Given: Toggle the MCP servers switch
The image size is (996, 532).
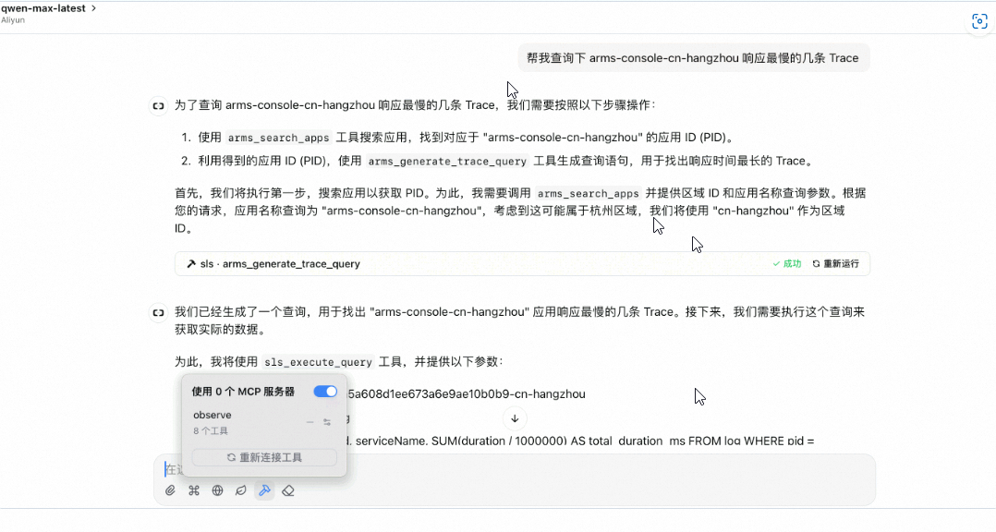Looking at the screenshot, I should (x=325, y=392).
